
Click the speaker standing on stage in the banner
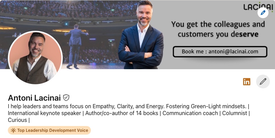pyautogui.click(x=75, y=46)
